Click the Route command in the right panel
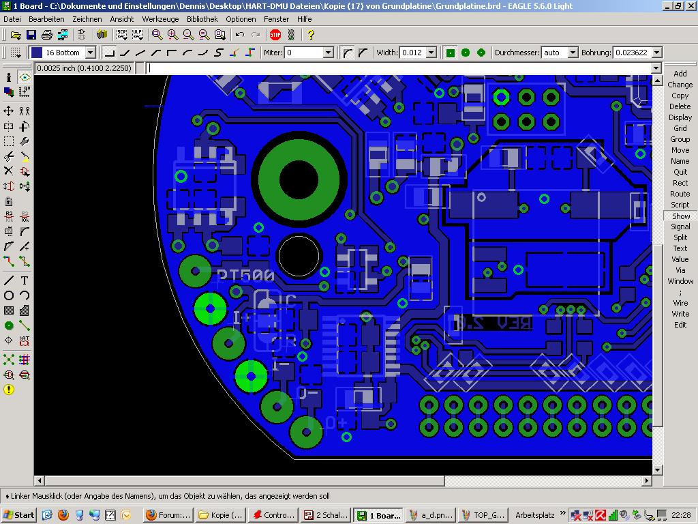Viewport: 698px width, 524px height. point(680,194)
